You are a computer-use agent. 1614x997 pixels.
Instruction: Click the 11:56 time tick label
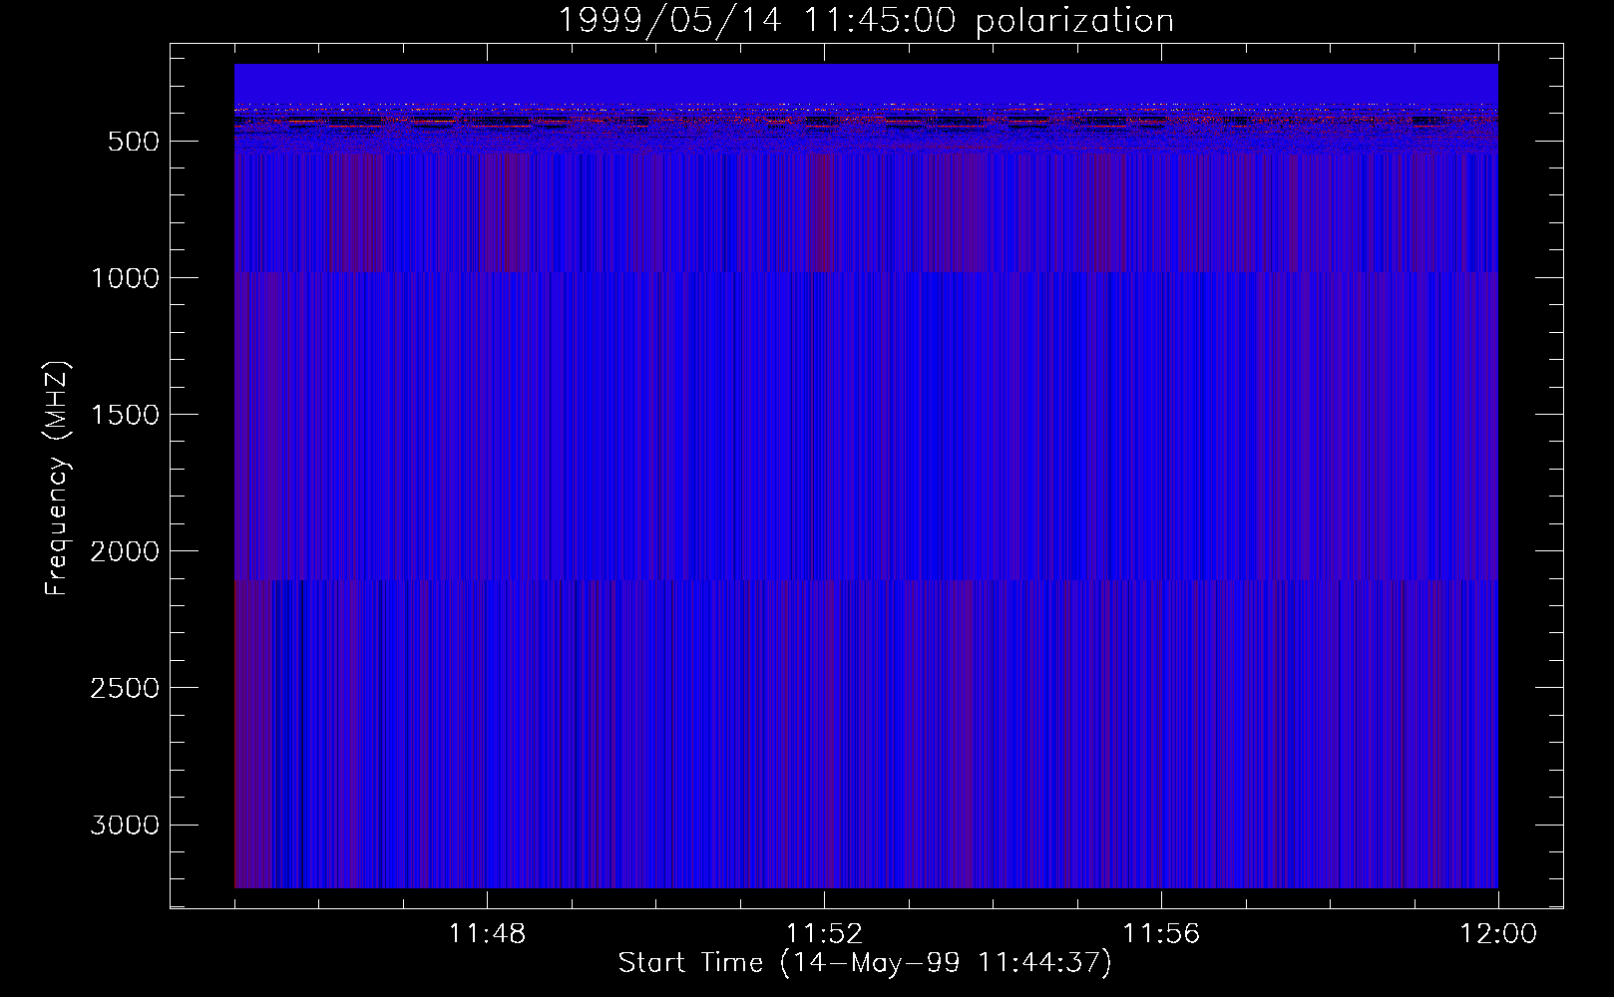pyautogui.click(x=1161, y=934)
